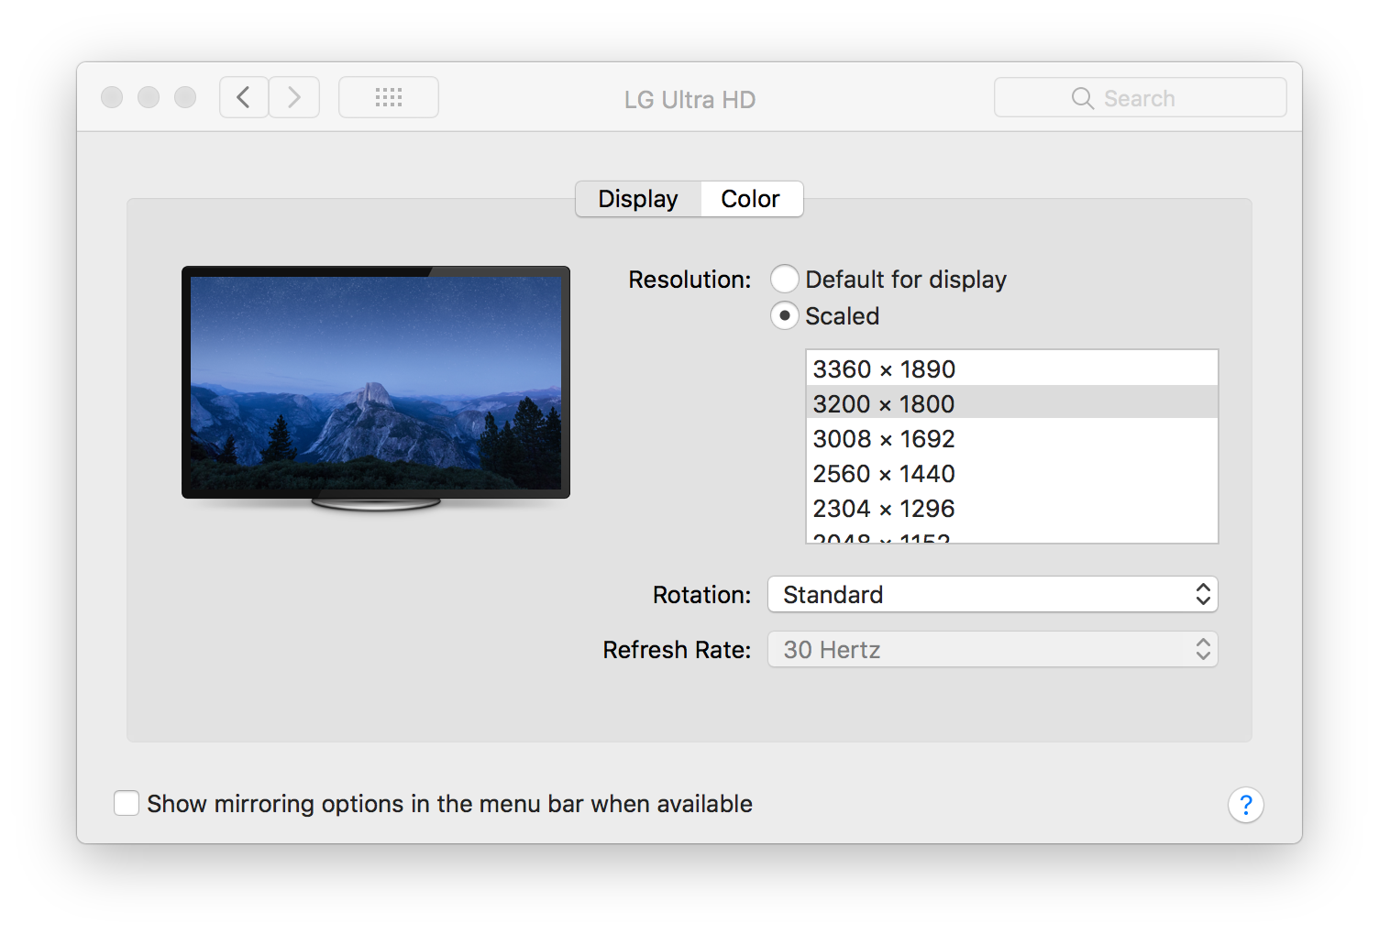The width and height of the screenshot is (1379, 935).
Task: Select Default for display resolution
Action: click(x=785, y=279)
